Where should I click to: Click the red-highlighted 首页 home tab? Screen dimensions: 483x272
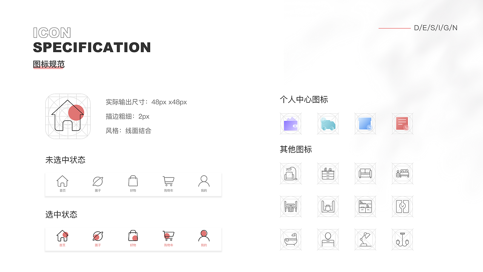[62, 239]
